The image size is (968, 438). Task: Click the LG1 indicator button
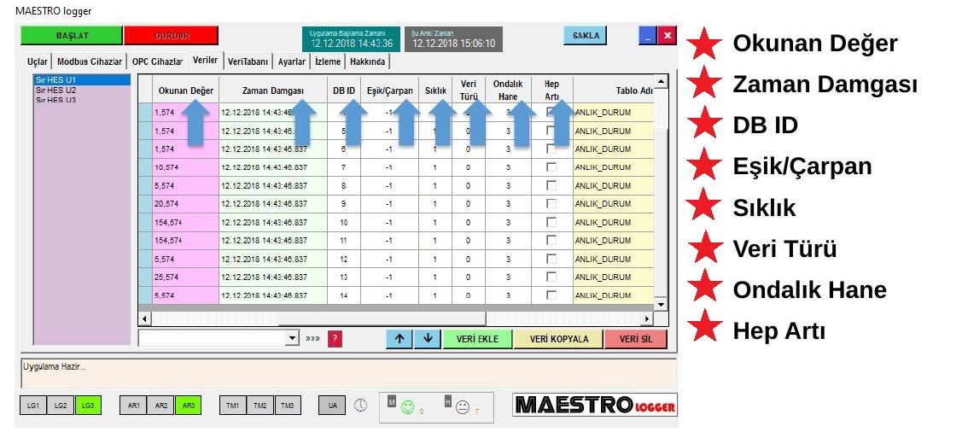[x=33, y=406]
